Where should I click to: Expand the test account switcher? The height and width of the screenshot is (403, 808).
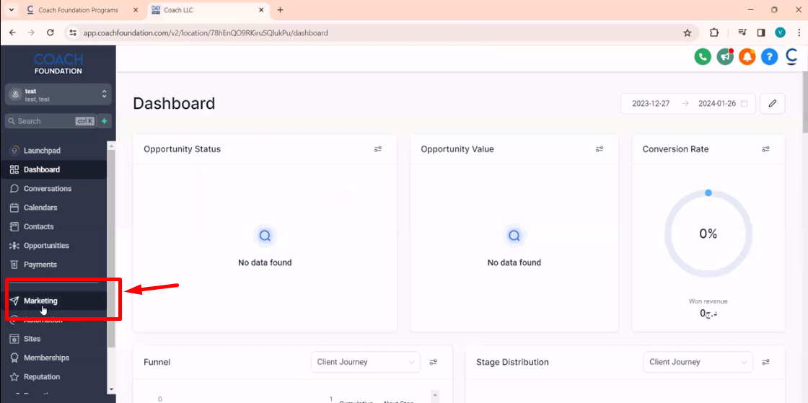pyautogui.click(x=58, y=94)
